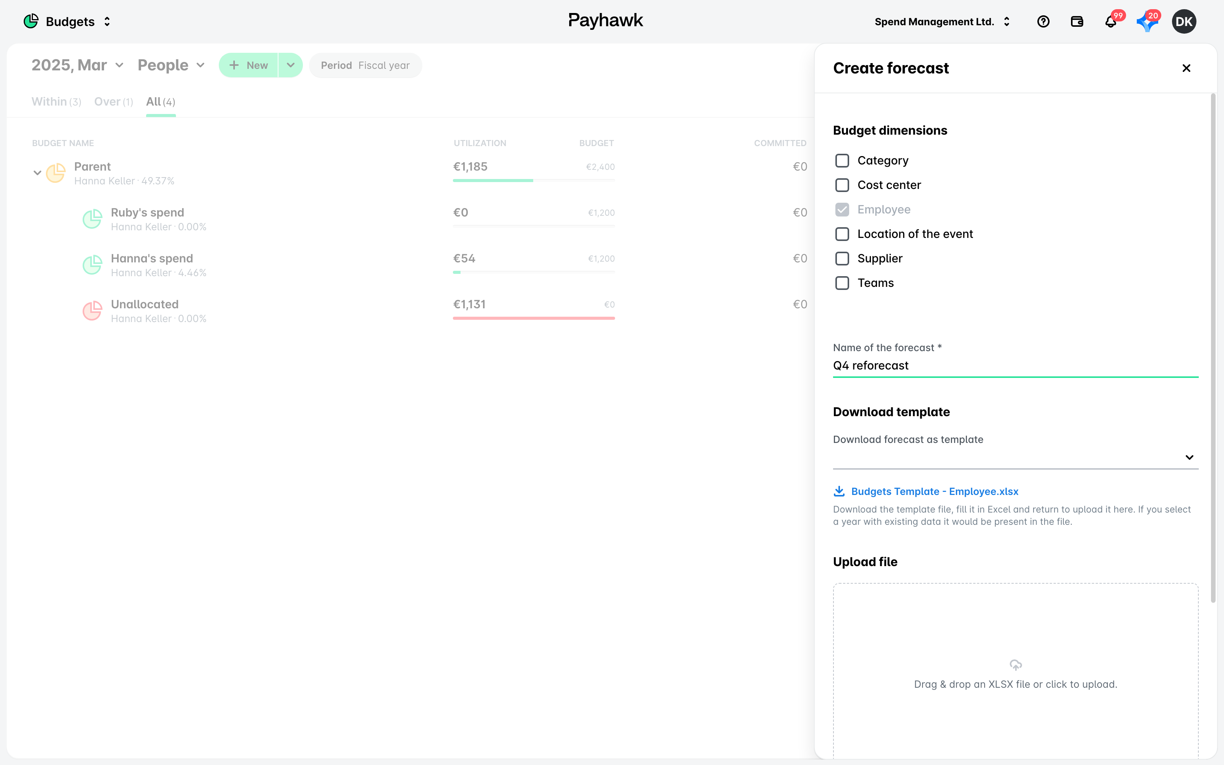Open Spend Management Ltd. company switcher
This screenshot has height=765, width=1224.
[x=943, y=22]
